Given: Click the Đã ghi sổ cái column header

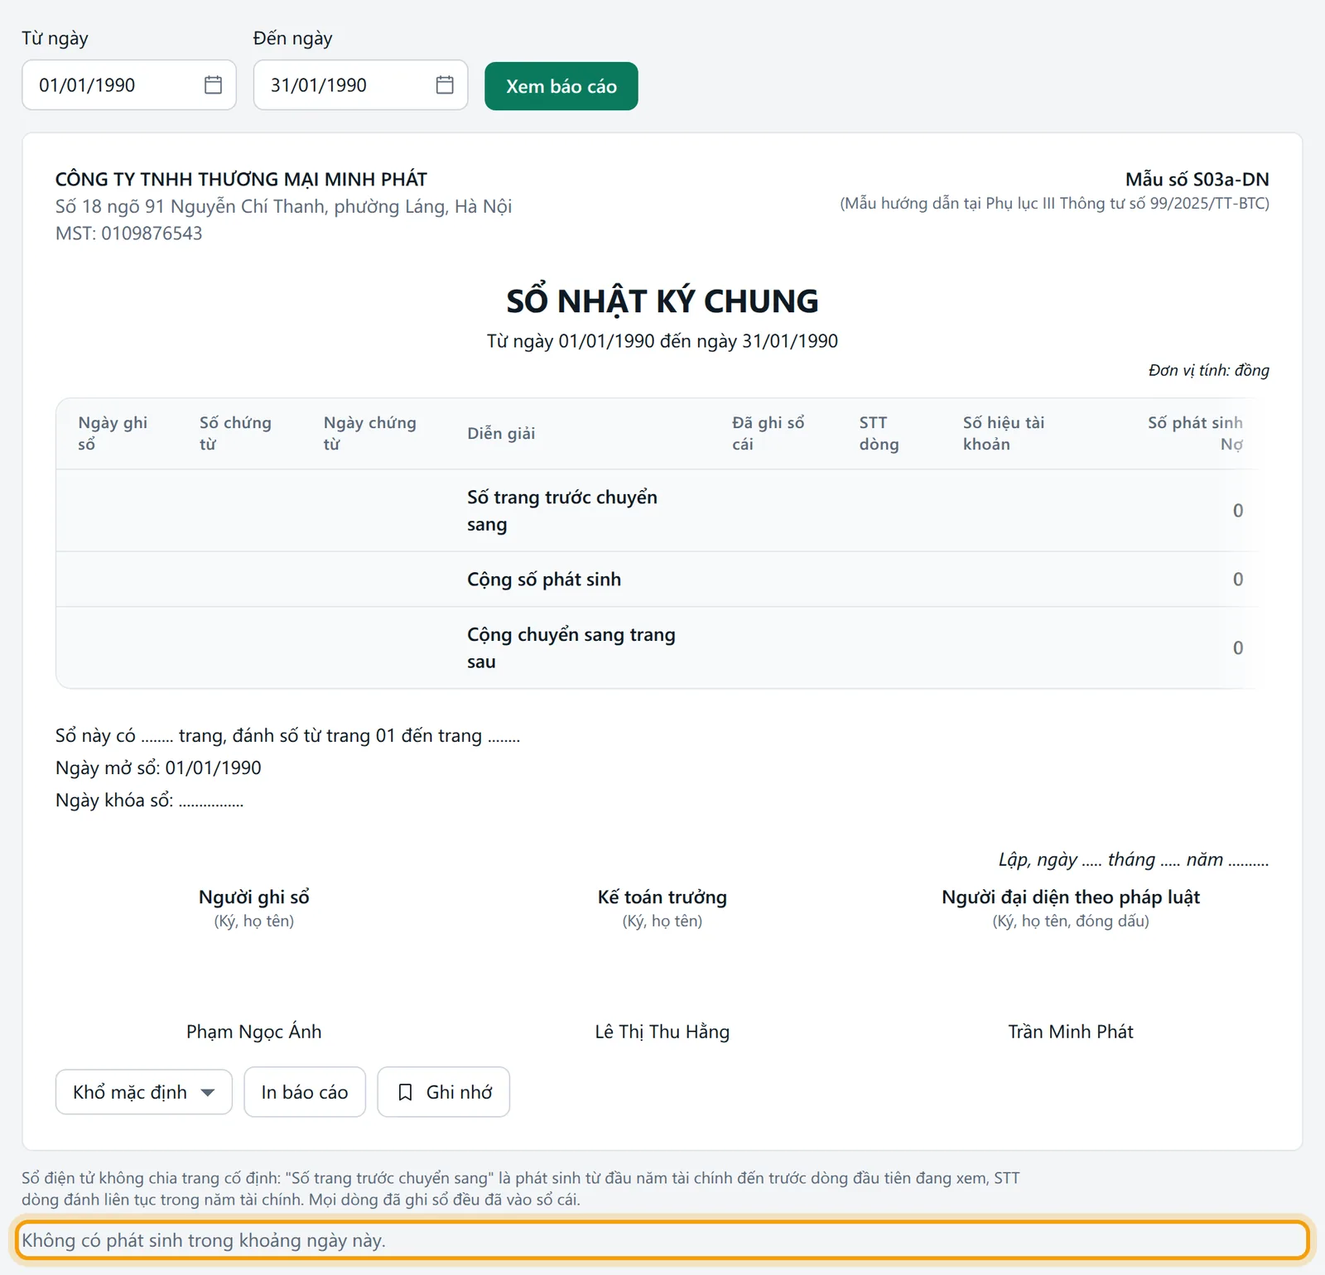Looking at the screenshot, I should (x=768, y=433).
